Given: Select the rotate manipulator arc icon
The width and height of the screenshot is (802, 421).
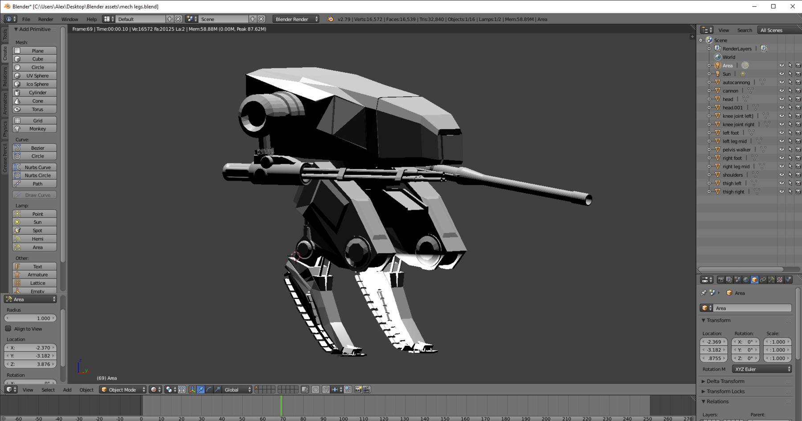Looking at the screenshot, I should (209, 390).
